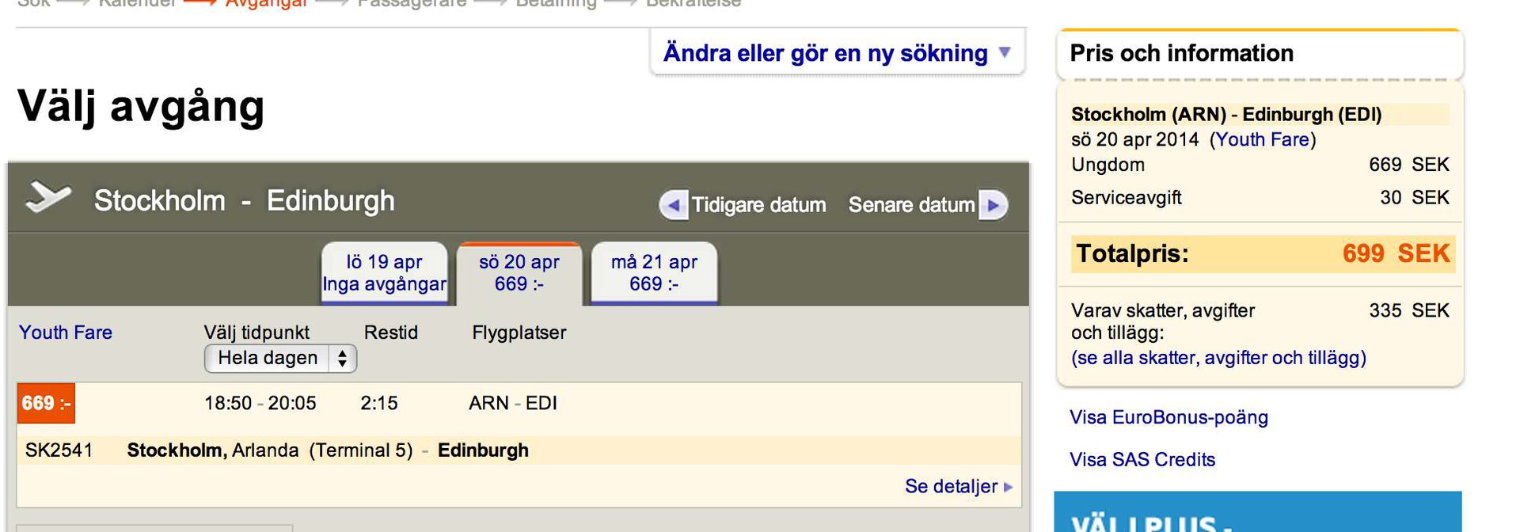Screen dimensions: 1520x532
Task: Click the SK2541 flight number
Action: (x=59, y=450)
